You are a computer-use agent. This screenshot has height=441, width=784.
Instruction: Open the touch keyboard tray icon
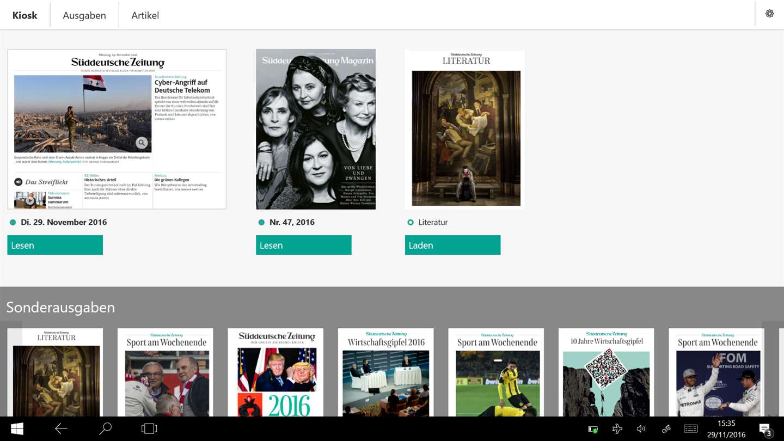point(690,429)
